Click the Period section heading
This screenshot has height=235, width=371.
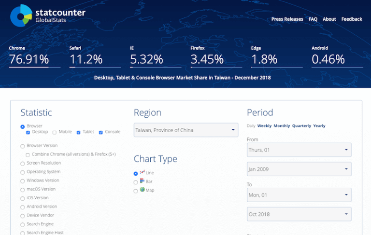tap(260, 112)
